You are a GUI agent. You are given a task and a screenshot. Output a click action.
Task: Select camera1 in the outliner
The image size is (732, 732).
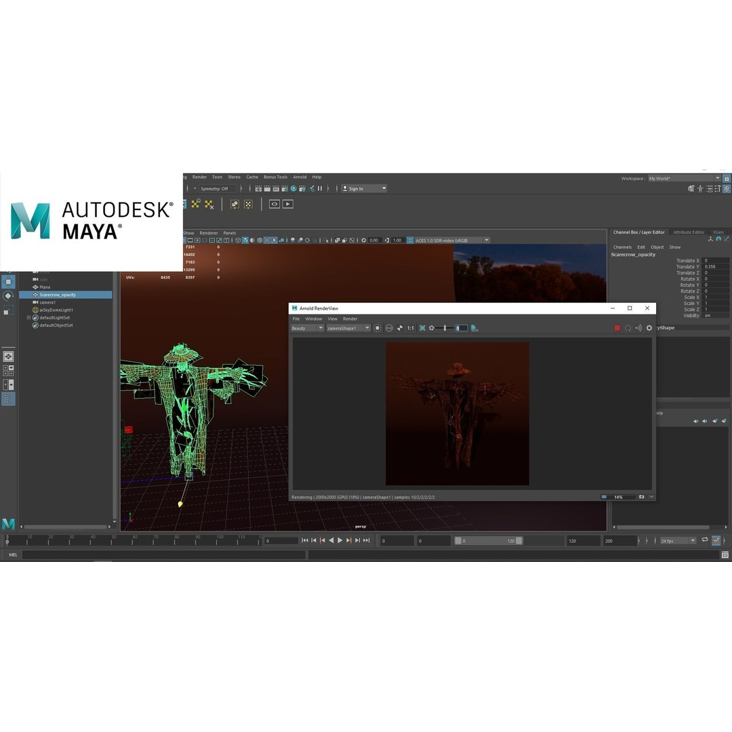click(65, 302)
